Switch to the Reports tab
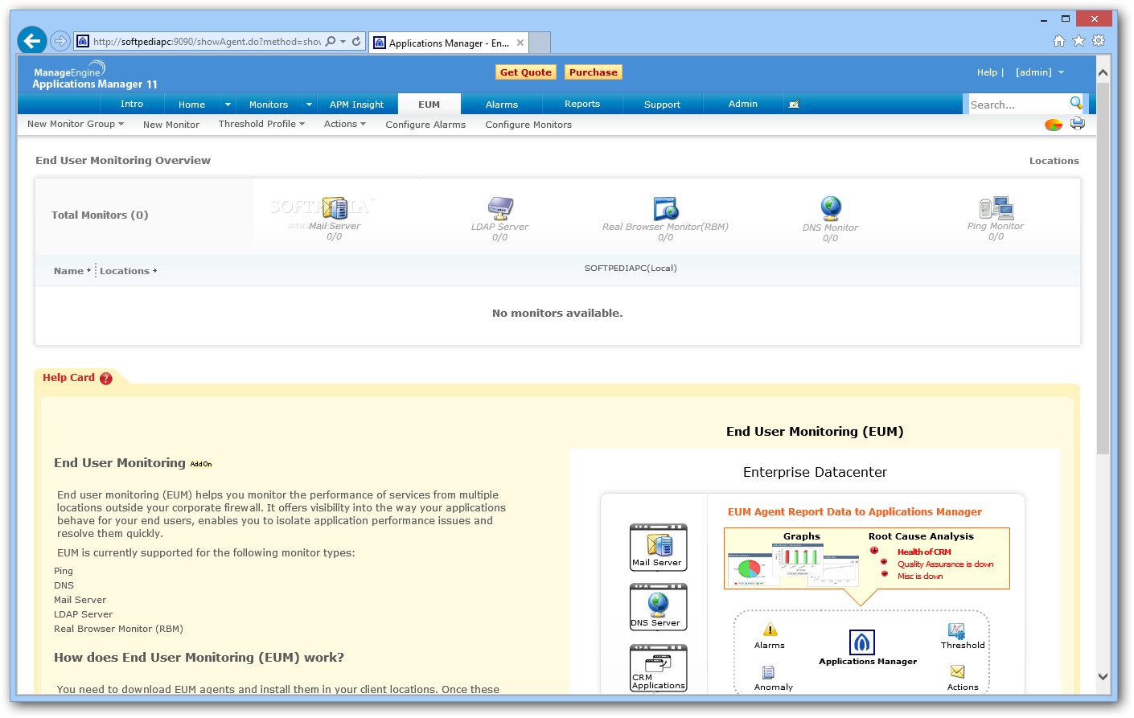The image size is (1134, 718). coord(582,104)
